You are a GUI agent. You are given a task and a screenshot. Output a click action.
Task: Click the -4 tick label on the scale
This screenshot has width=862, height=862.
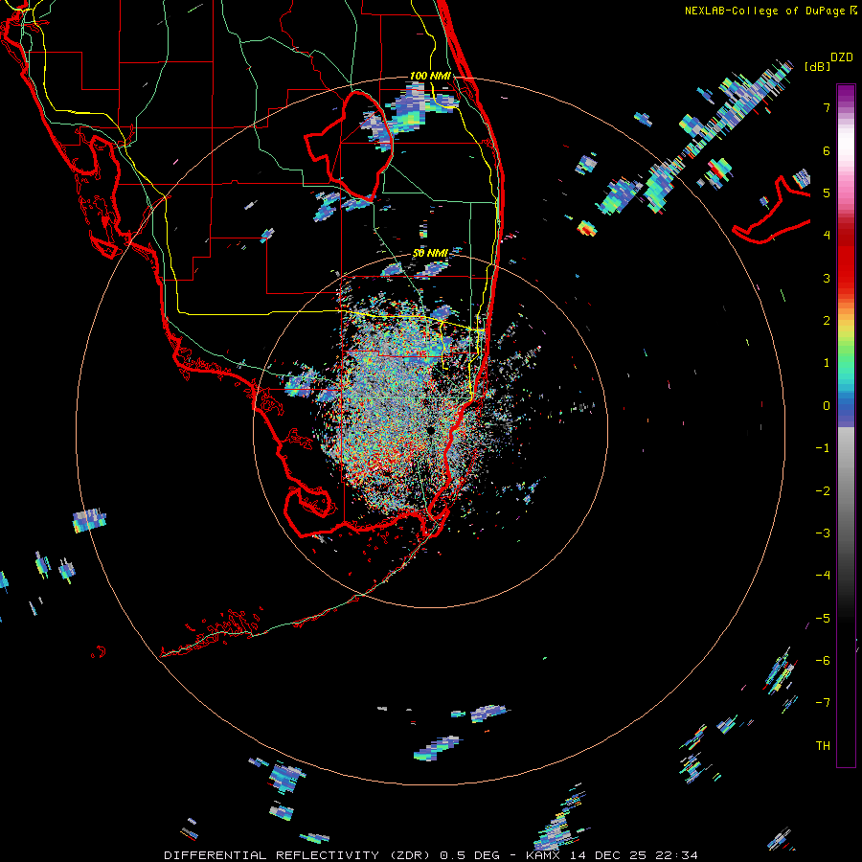pos(823,575)
